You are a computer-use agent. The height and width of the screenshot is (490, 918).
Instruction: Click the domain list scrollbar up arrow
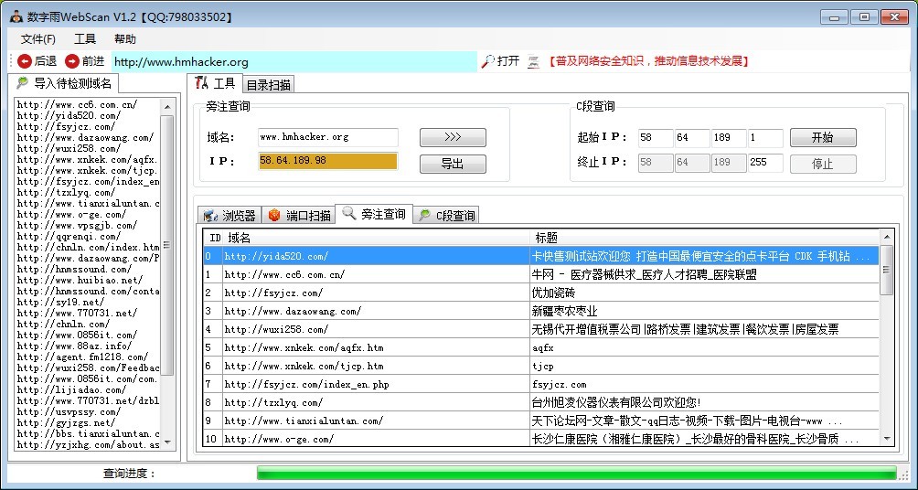tap(167, 107)
